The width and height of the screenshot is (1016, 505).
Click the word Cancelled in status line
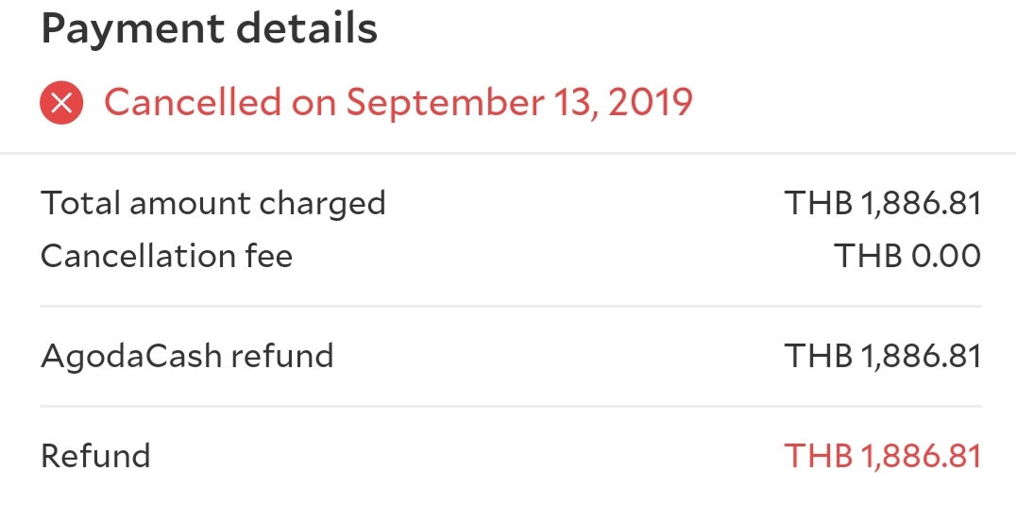193,102
